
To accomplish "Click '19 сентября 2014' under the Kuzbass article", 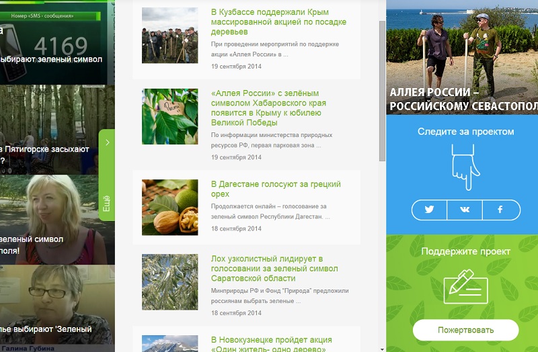I will pyautogui.click(x=236, y=67).
